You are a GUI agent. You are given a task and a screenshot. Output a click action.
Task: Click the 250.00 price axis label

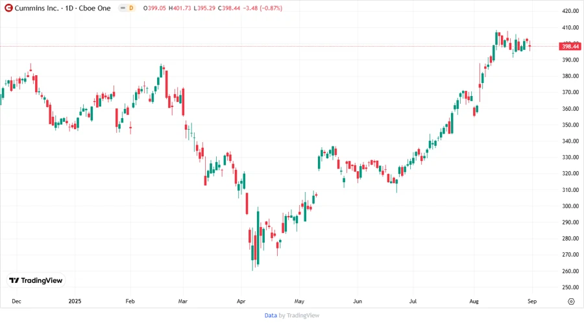[570, 287]
